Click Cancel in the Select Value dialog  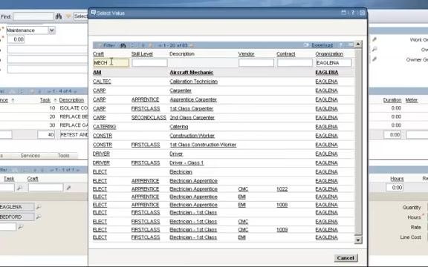(346, 258)
